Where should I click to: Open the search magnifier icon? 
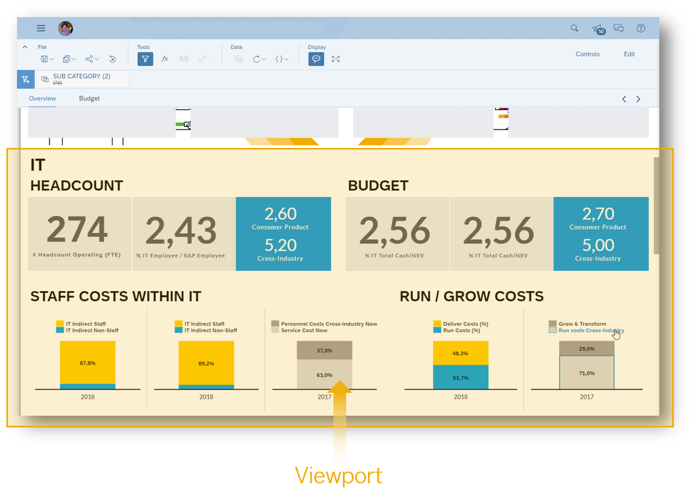pyautogui.click(x=574, y=28)
